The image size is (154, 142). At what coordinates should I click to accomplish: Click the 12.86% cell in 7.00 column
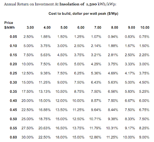(x=95, y=137)
